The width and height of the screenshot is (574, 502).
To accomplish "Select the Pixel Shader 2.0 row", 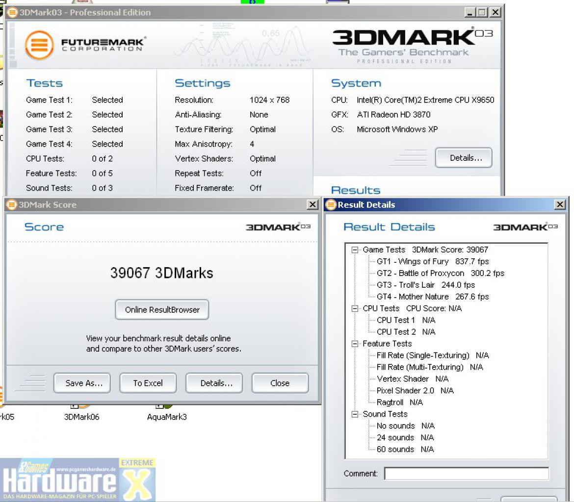I will coord(415,390).
